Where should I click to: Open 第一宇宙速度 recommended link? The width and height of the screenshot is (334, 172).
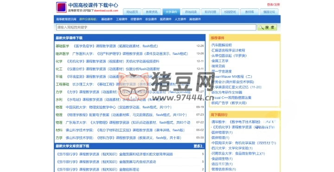coord(221,72)
